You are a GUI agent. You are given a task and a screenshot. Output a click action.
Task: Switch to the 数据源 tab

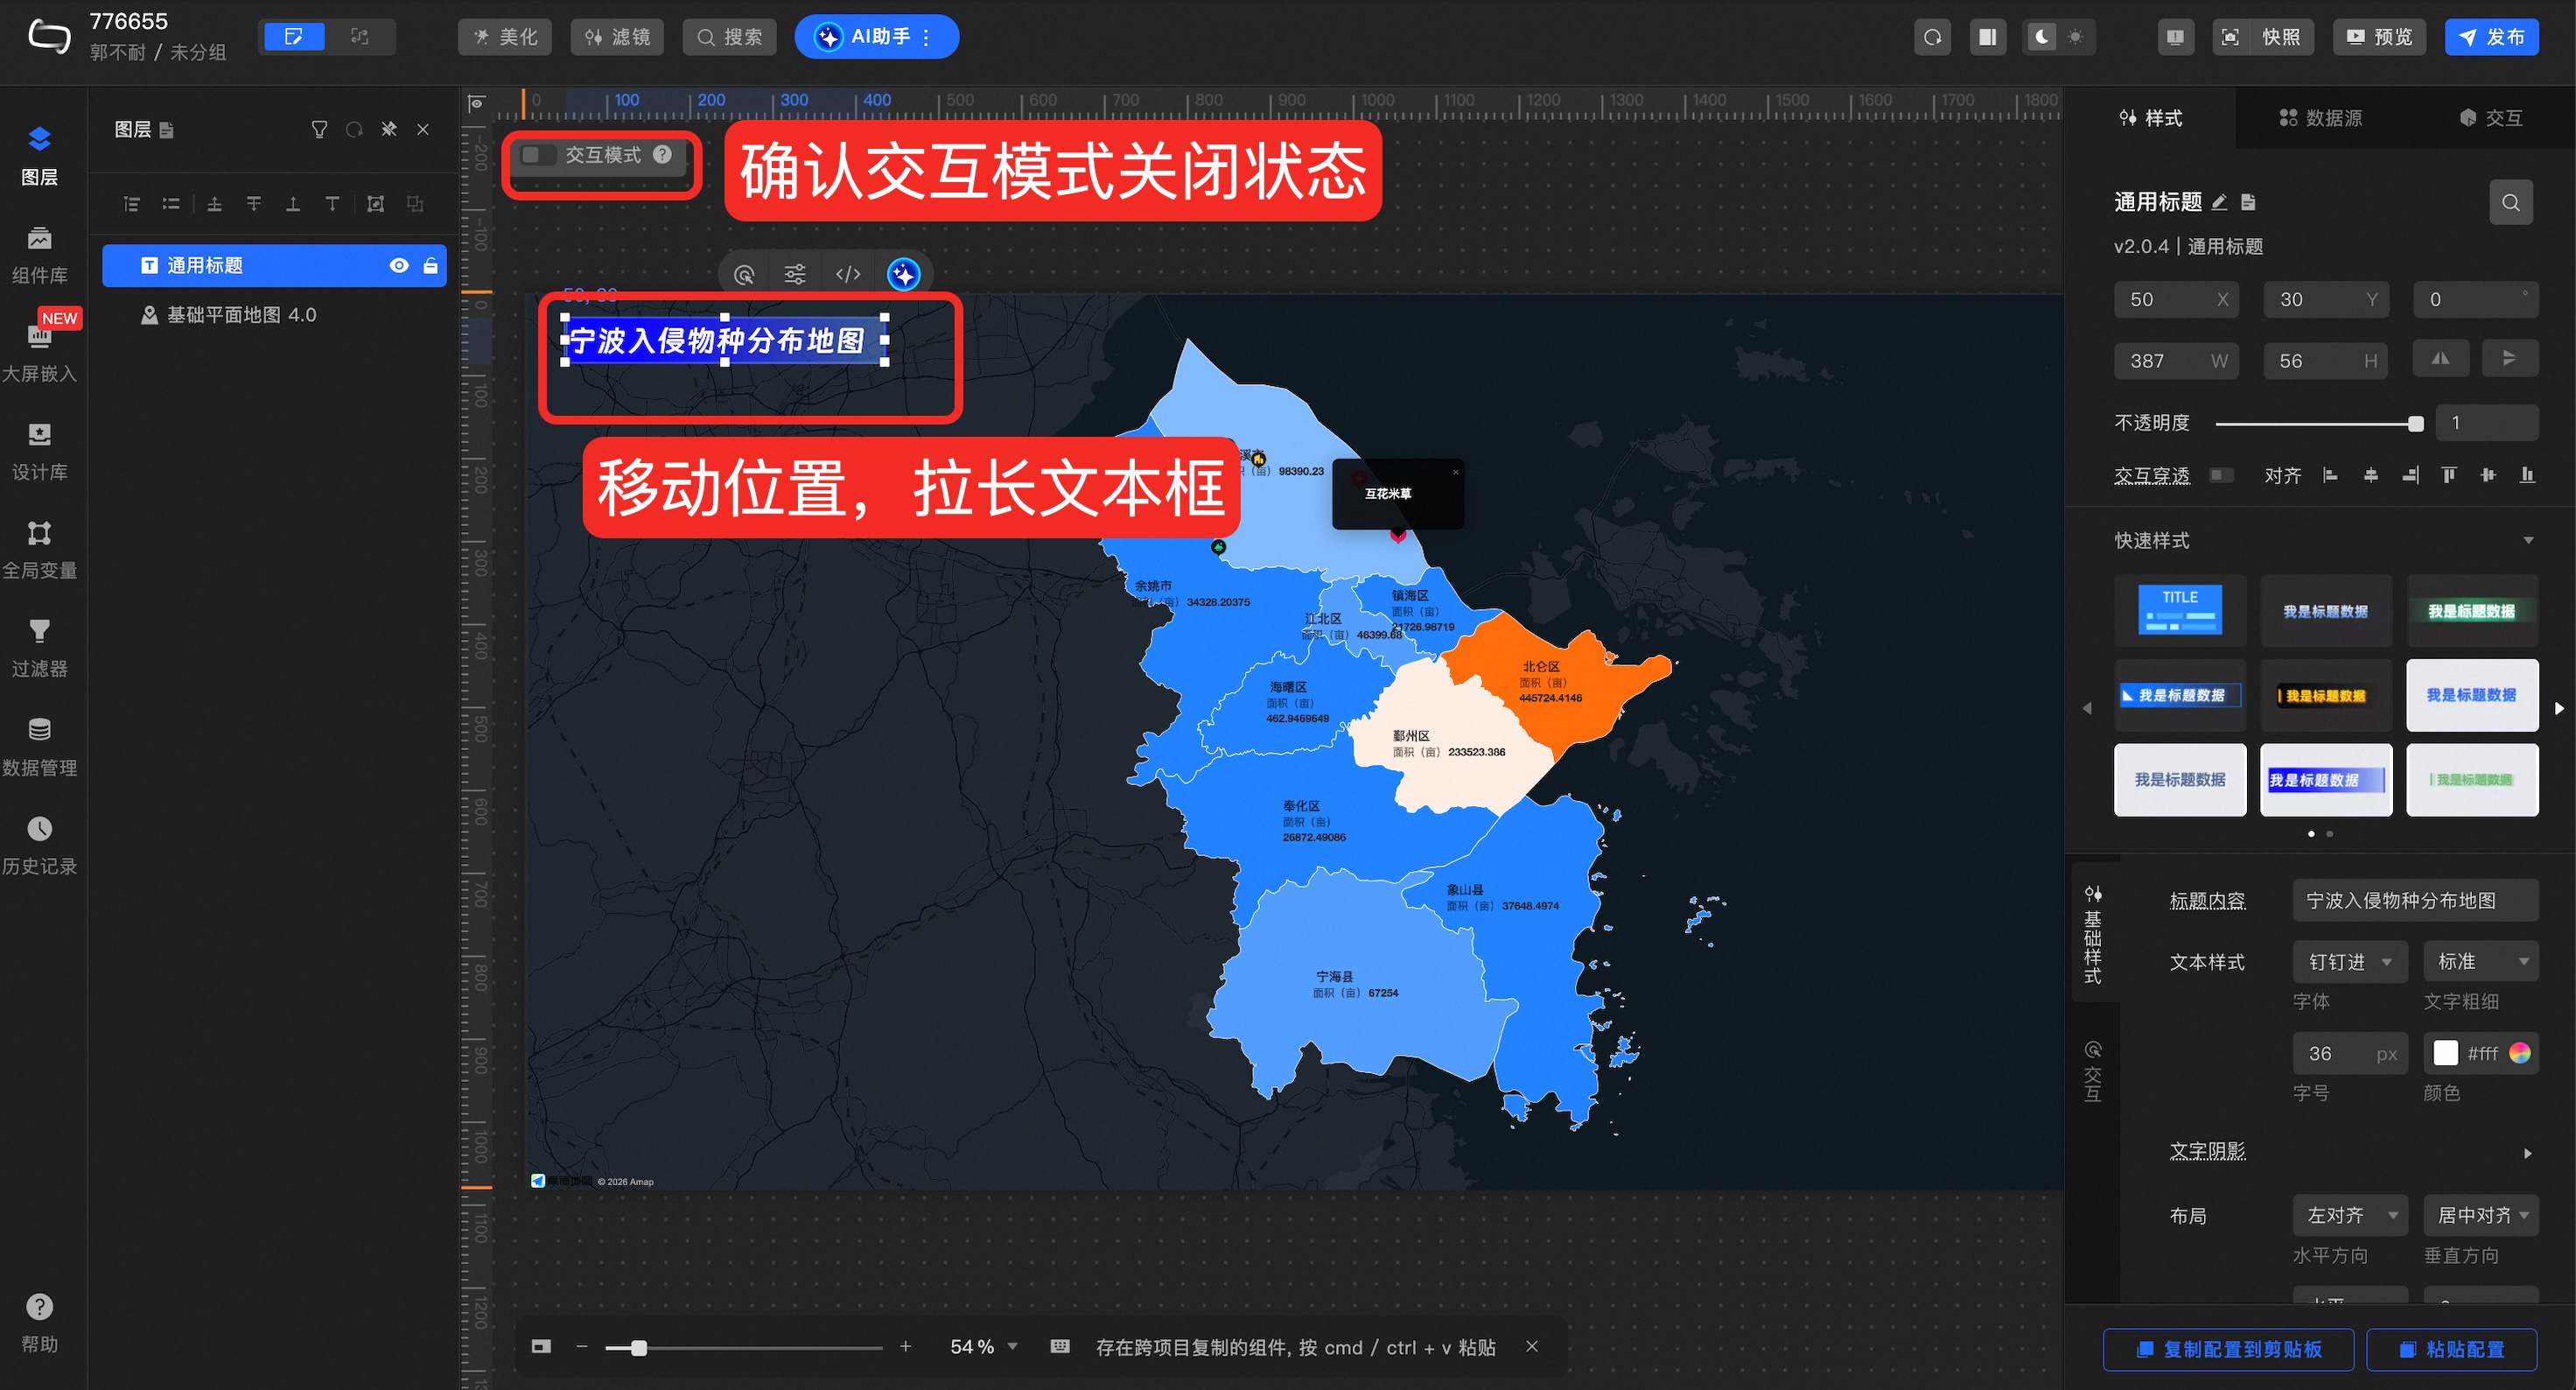click(2320, 118)
